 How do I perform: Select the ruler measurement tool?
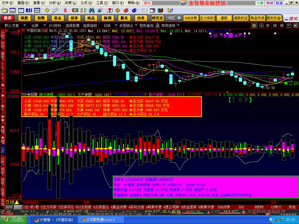[x=55, y=10]
